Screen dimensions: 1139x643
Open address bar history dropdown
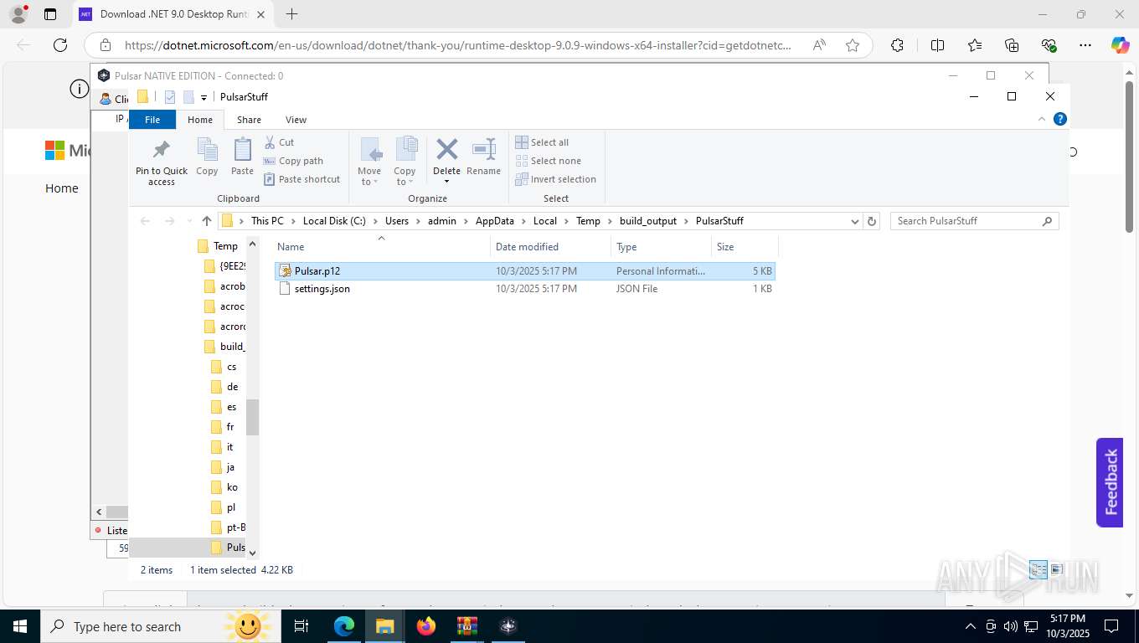[x=854, y=221]
